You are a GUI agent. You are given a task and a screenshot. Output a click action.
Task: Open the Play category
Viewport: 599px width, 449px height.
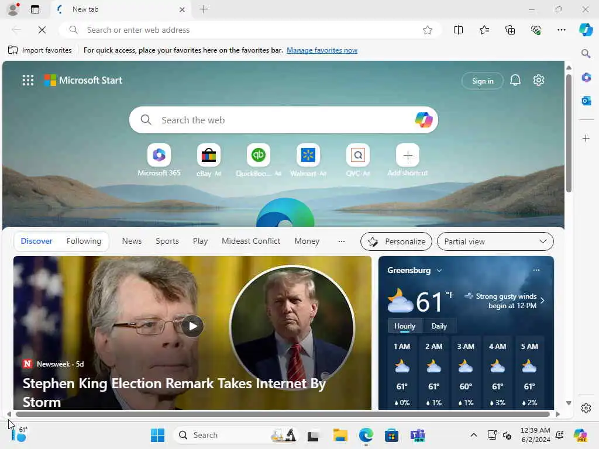pyautogui.click(x=200, y=241)
